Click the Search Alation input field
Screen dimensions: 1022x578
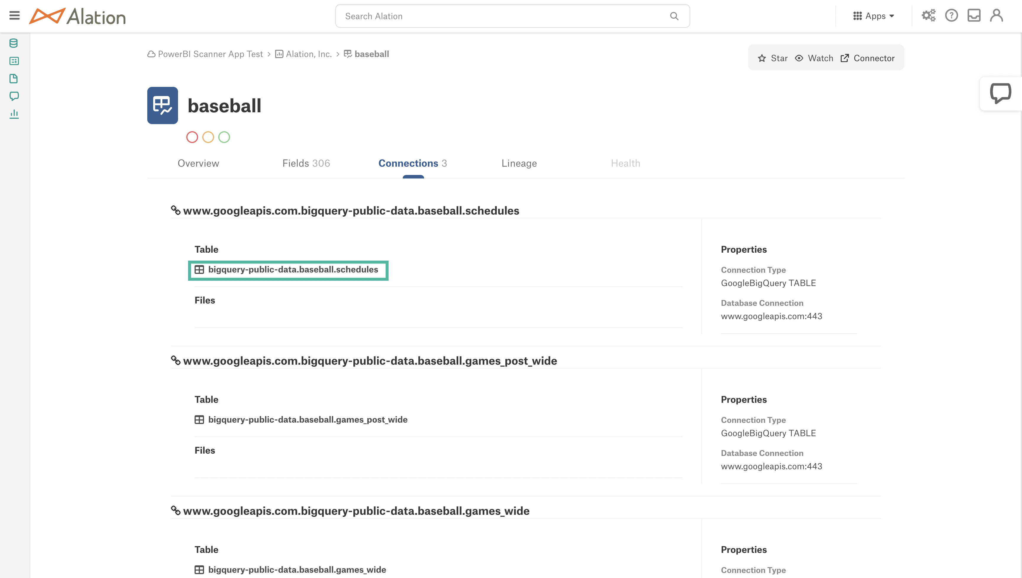coord(512,16)
